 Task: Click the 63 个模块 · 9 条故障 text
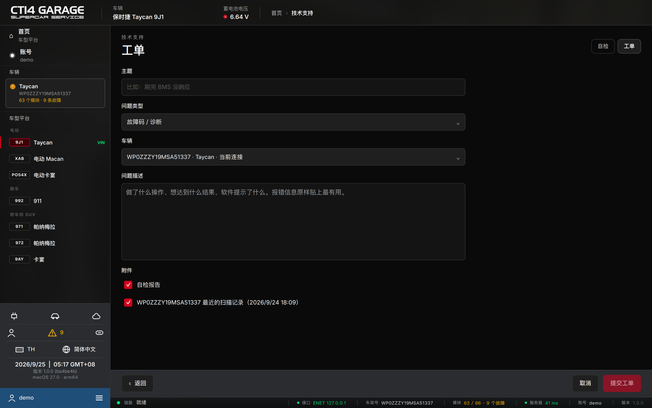(x=40, y=100)
